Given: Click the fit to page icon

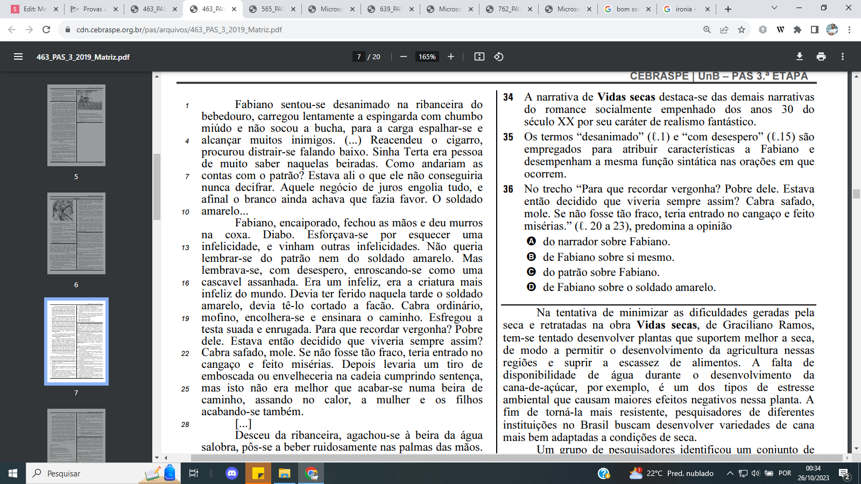Looking at the screenshot, I should (x=479, y=56).
